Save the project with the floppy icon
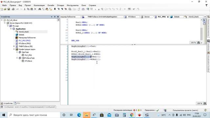210x118 pixels. pyautogui.click(x=9, y=9)
